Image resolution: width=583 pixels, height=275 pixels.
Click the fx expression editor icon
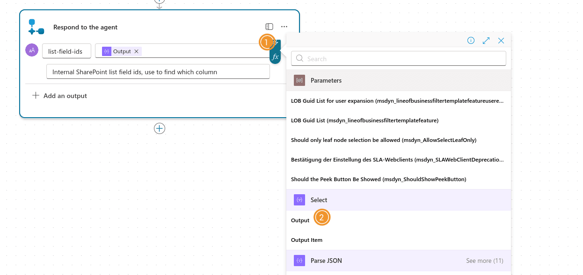coord(275,57)
